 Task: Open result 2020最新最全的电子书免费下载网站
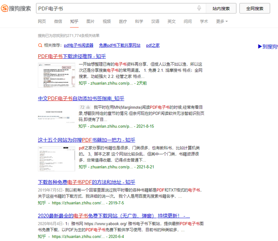tap(114, 216)
